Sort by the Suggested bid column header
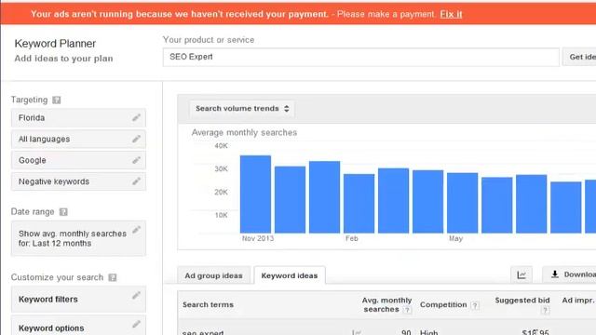 [522, 301]
